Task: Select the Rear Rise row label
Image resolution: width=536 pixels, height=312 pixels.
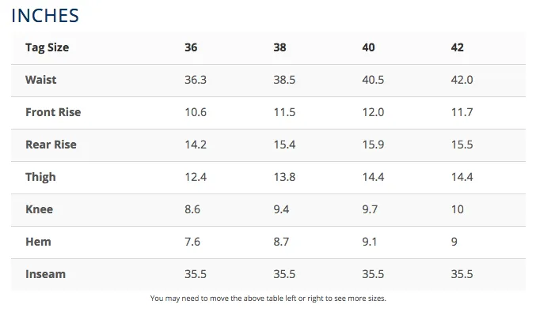Action: [51, 145]
